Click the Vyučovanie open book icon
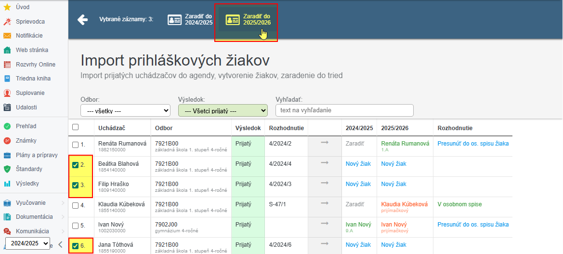The height and width of the screenshot is (254, 563). pyautogui.click(x=7, y=203)
